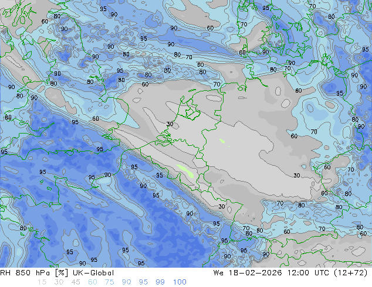Click the 'We 18-02-2026 12:00 UTC (12+72)' timestamp
Image resolution: width=372 pixels, height=287 pixels.
(290, 273)
